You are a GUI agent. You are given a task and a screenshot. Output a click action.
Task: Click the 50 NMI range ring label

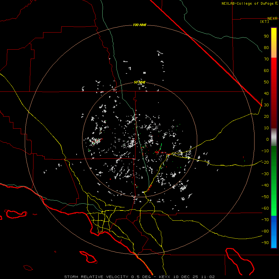(x=139, y=82)
